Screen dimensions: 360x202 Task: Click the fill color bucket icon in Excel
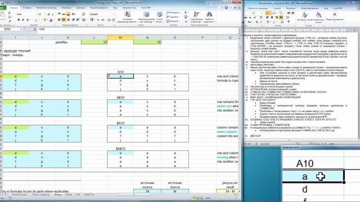pyautogui.click(x=44, y=20)
